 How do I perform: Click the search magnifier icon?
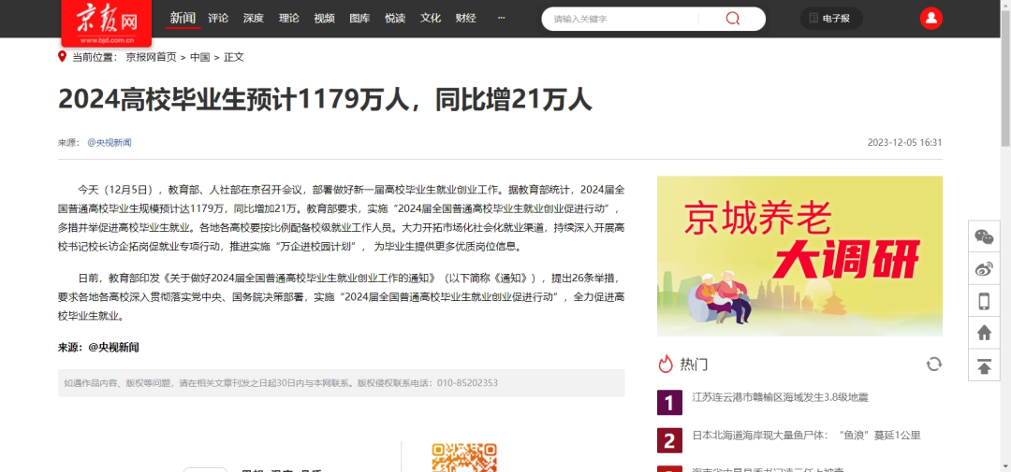click(732, 19)
